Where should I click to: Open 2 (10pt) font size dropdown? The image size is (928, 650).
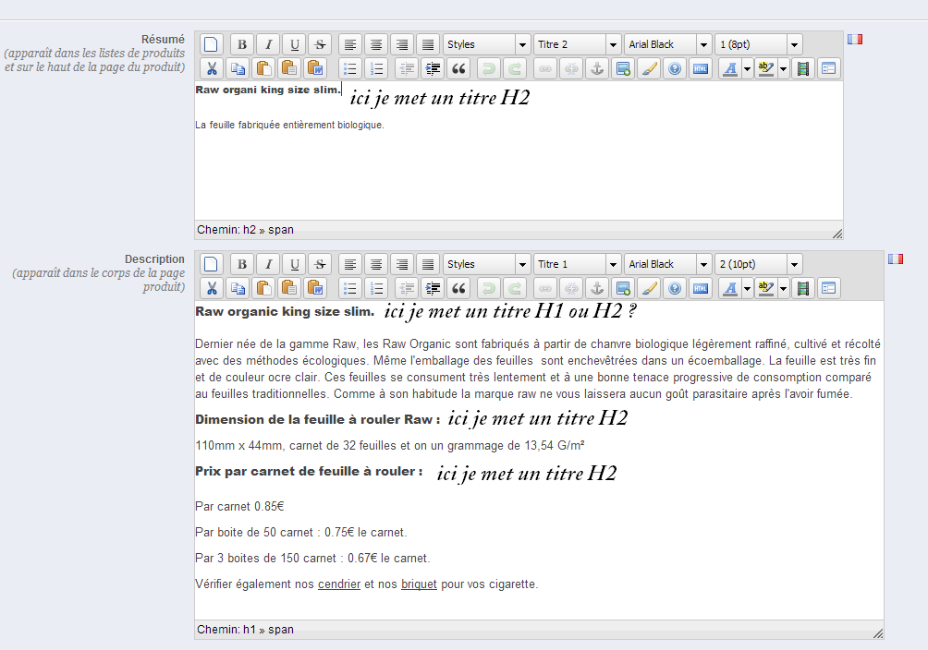pos(759,264)
